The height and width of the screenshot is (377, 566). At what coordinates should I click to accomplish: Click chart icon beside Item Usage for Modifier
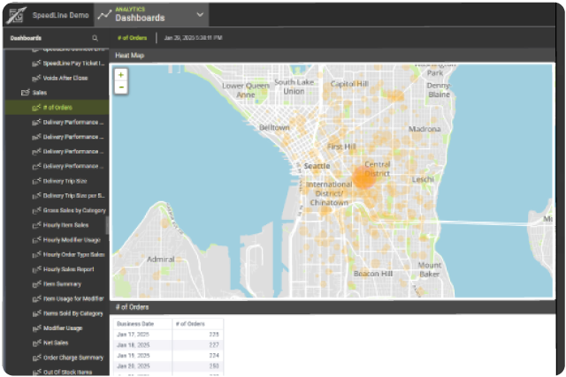(36, 298)
